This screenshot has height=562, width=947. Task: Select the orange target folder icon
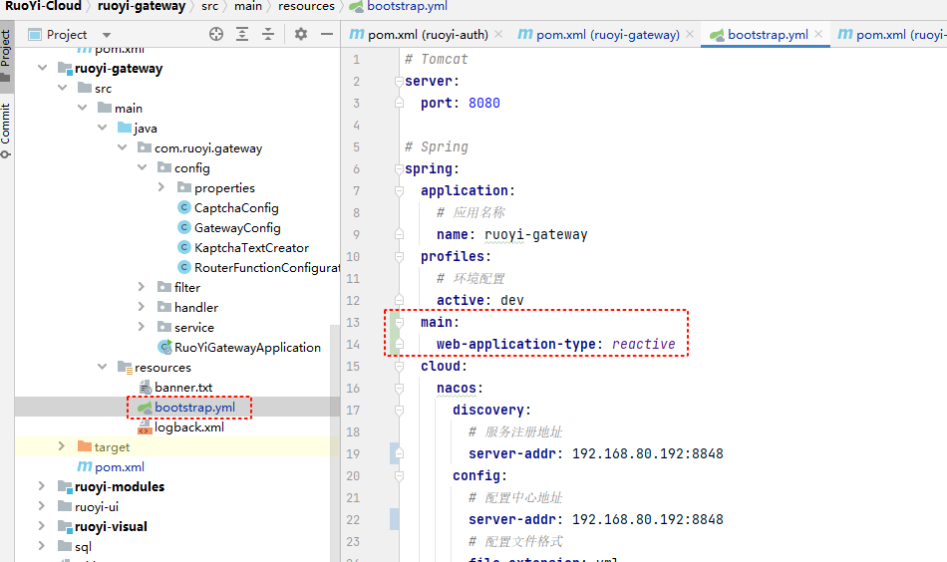tap(85, 446)
